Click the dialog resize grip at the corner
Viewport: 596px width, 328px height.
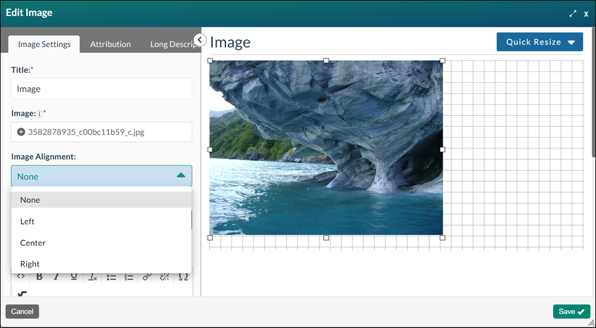tap(591, 323)
